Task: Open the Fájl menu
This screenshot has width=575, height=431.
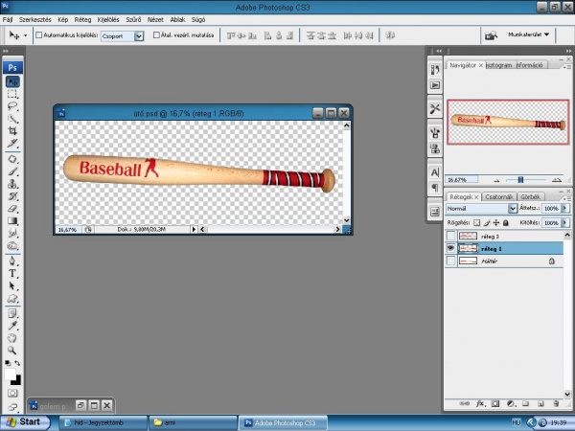Action: tap(8, 20)
